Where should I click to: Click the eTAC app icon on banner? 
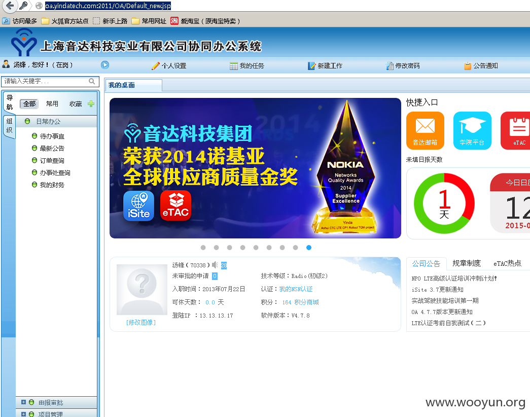point(176,205)
